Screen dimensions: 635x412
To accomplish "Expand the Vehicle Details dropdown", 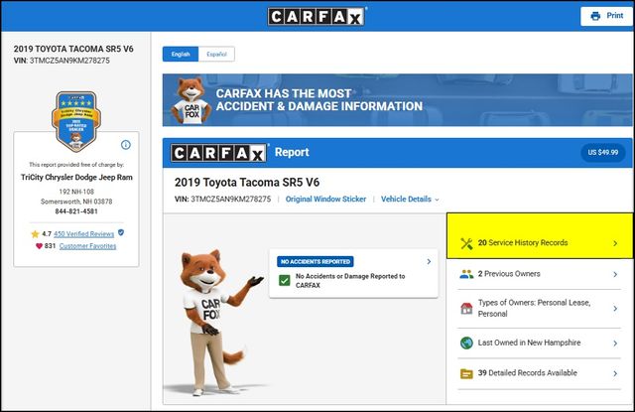I will pyautogui.click(x=410, y=199).
